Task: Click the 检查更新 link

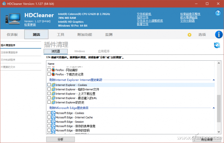Action: (30, 25)
